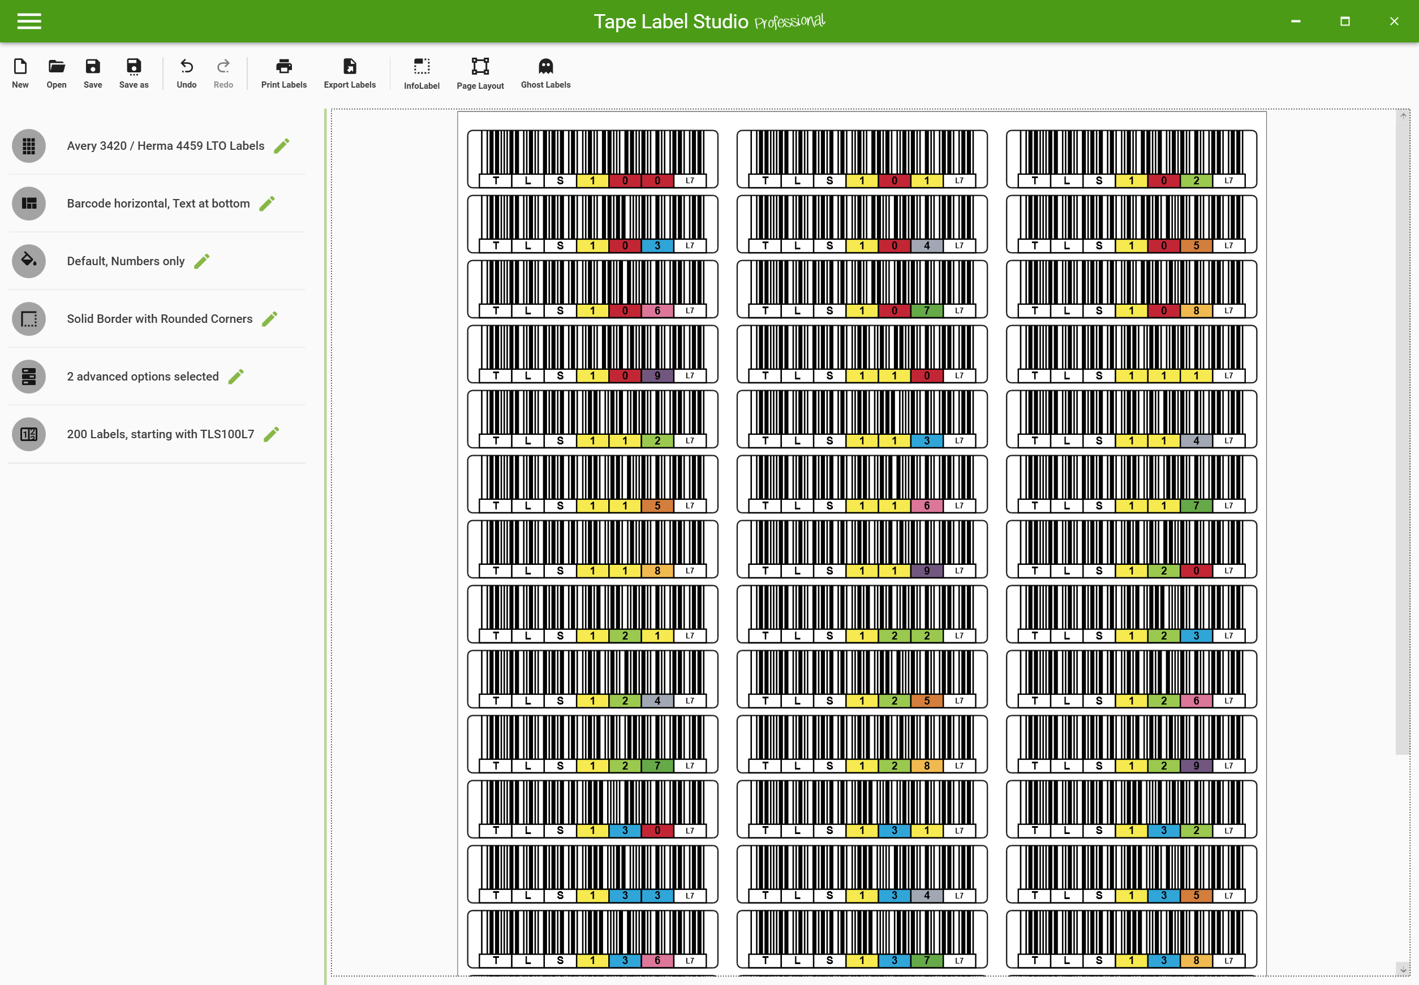The width and height of the screenshot is (1419, 985).
Task: Click the TLS125 label thumbnail
Action: [862, 679]
